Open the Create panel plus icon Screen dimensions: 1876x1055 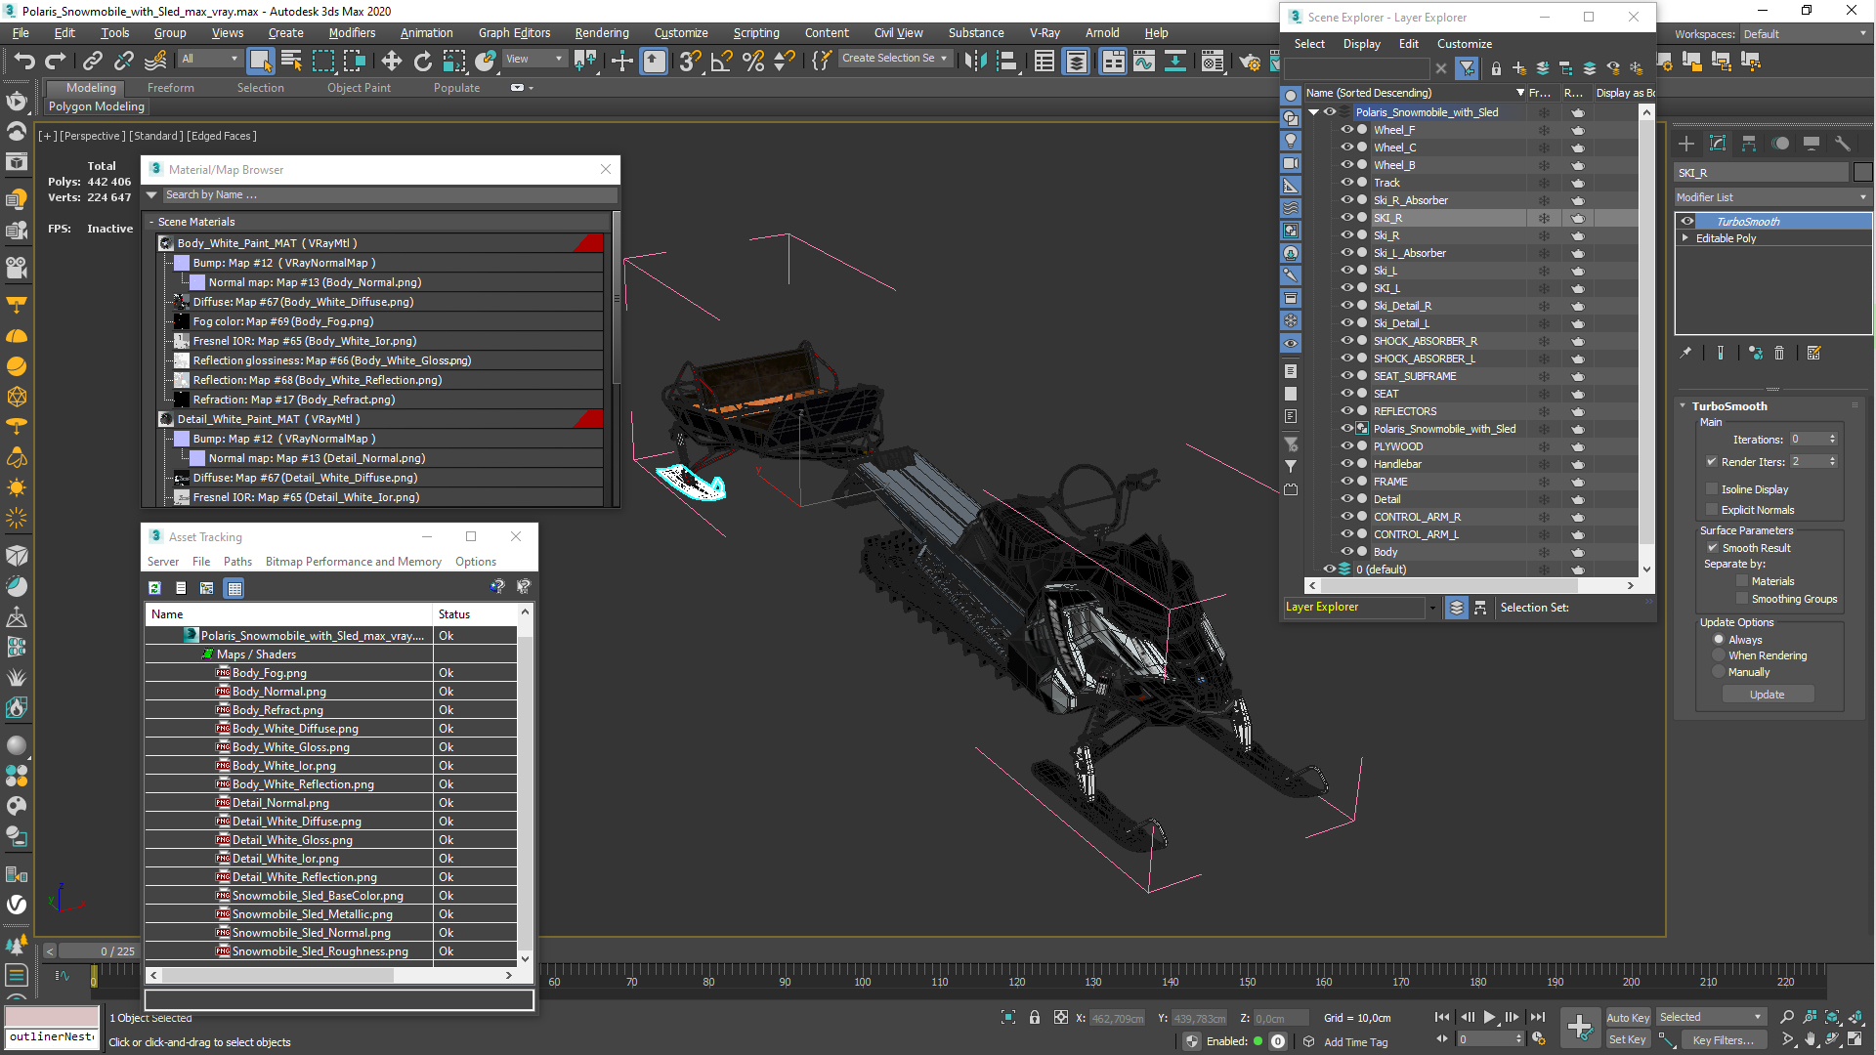[1686, 144]
